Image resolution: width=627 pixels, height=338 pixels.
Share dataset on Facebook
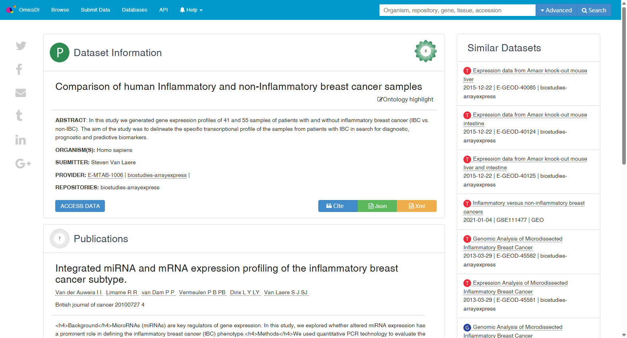[19, 69]
